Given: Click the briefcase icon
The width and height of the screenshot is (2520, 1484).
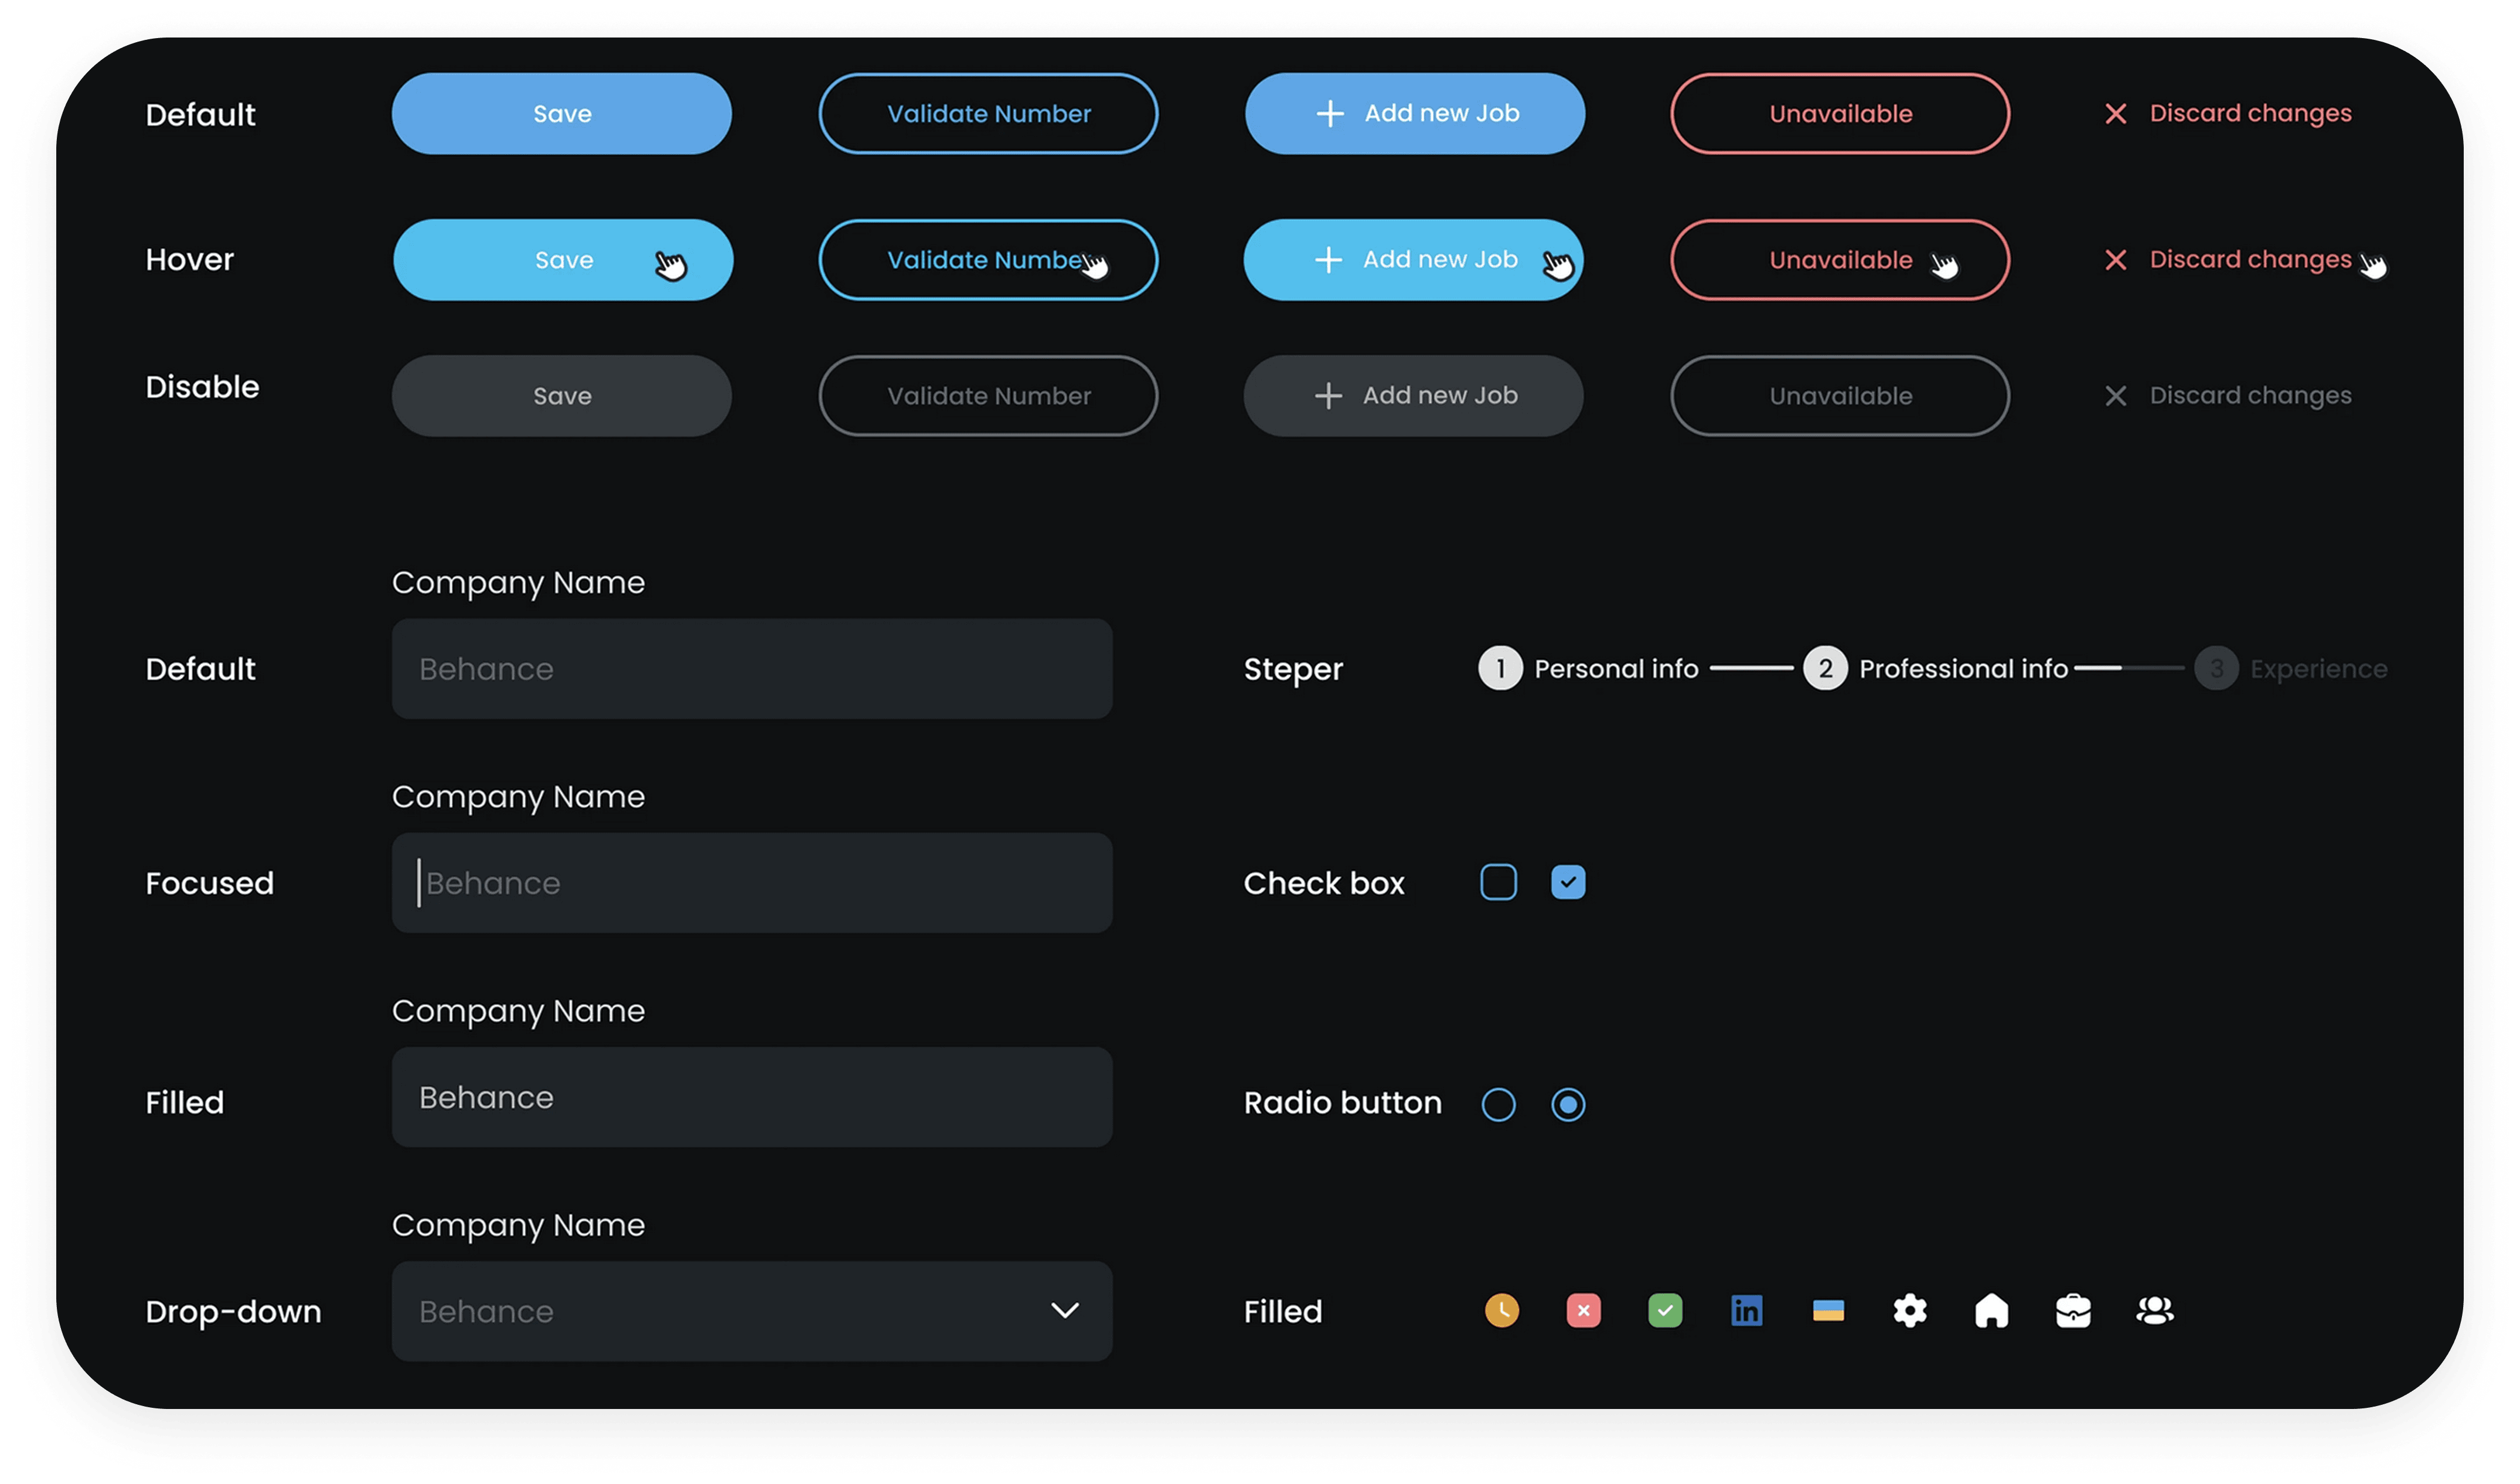Looking at the screenshot, I should (2073, 1310).
